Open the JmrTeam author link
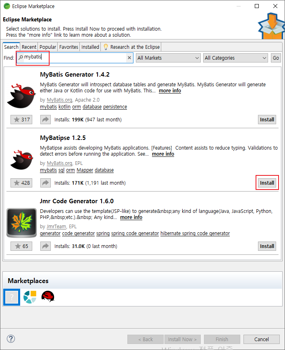The width and height of the screenshot is (285, 350). [56, 227]
